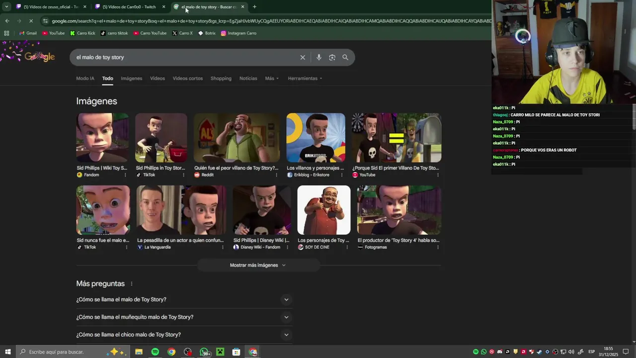The image size is (636, 358).
Task: Open the Windows notification center
Action: click(626, 352)
